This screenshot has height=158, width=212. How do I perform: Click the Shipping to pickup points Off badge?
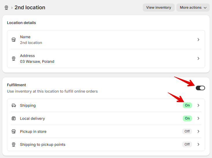pyautogui.click(x=187, y=144)
